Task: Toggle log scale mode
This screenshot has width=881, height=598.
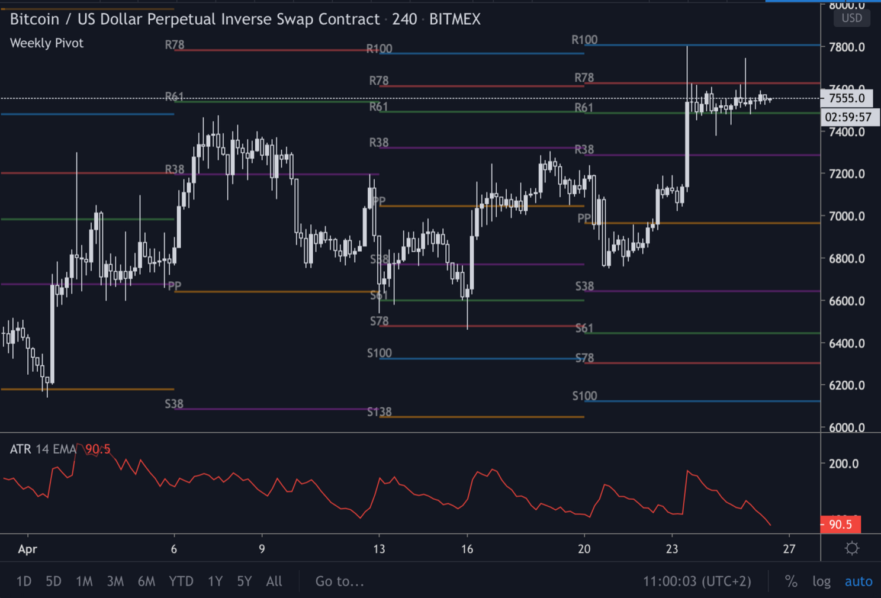Action: pos(821,581)
